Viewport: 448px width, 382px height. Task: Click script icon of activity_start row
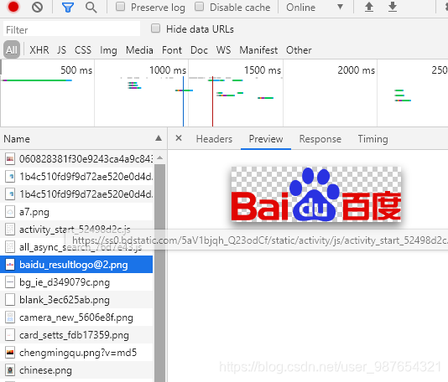[10, 230]
